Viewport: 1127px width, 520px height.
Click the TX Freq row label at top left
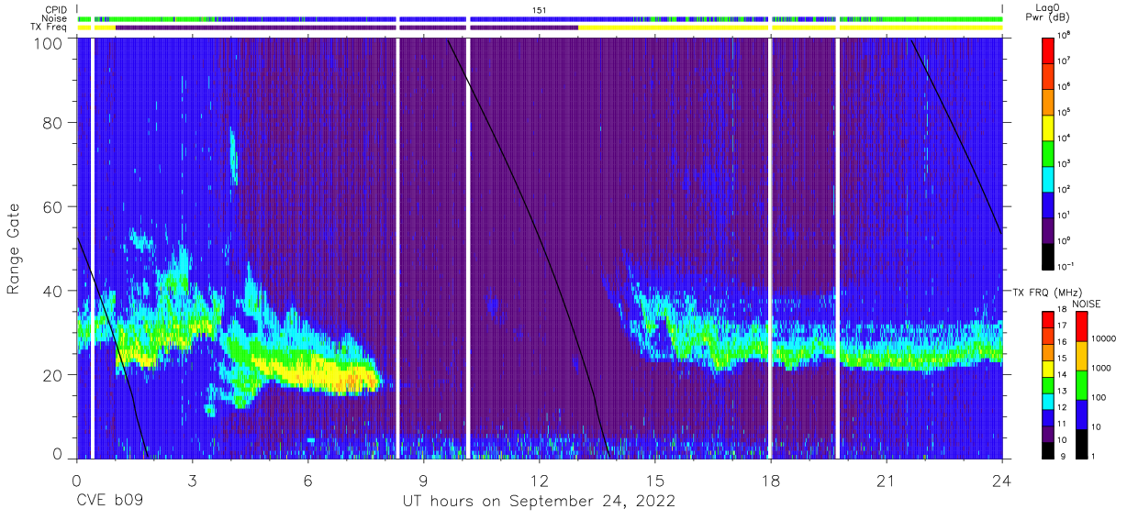coord(49,28)
